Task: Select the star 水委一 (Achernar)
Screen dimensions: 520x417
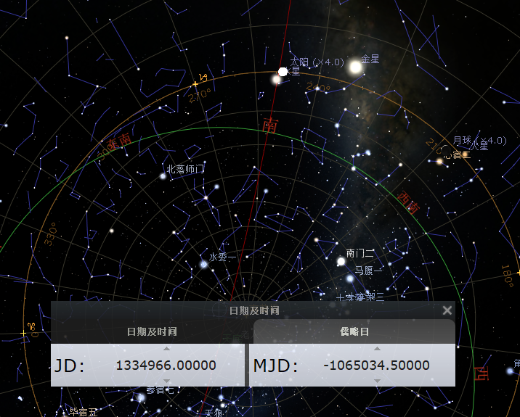Action: [203, 264]
